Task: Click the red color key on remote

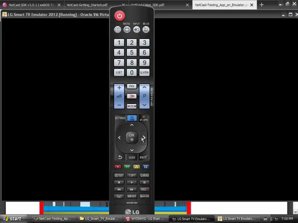Action: [x=118, y=167]
